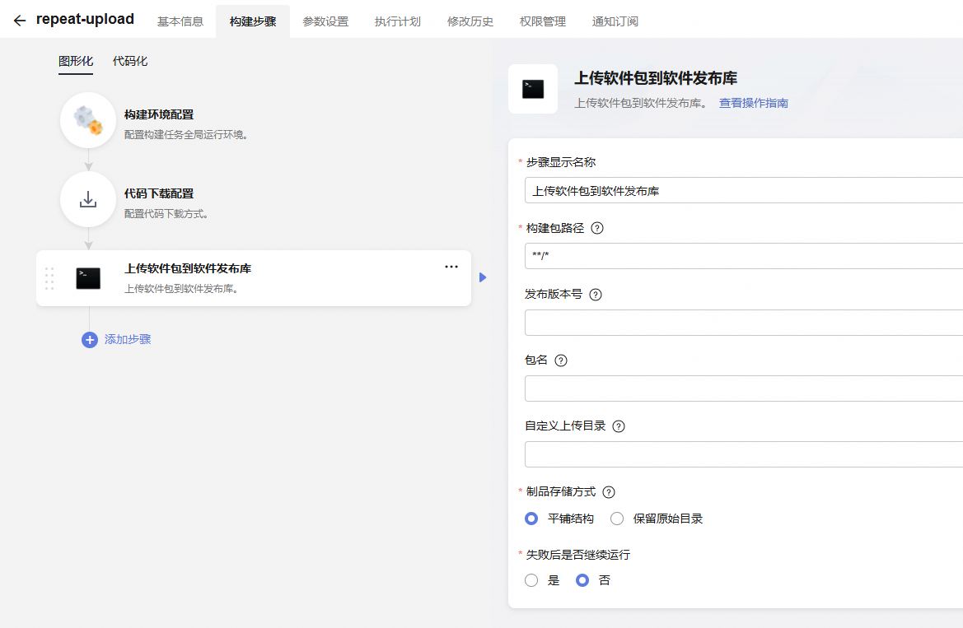Show help for 构建包路径
Screen dimensions: 963x628
[597, 228]
